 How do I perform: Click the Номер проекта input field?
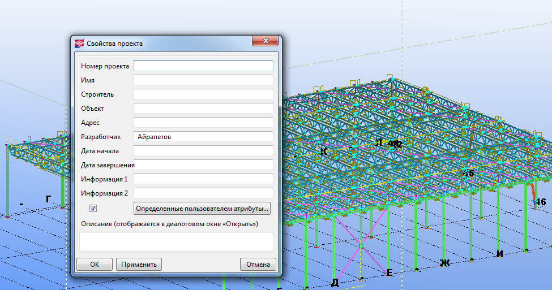click(x=203, y=66)
